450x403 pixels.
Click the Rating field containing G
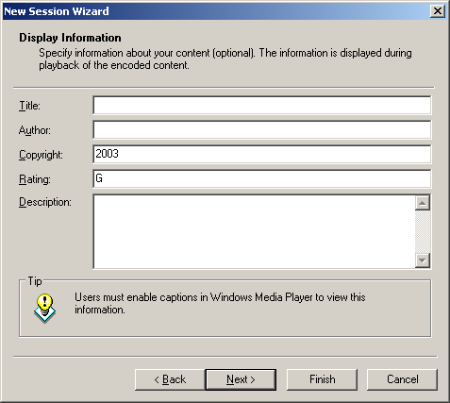(262, 178)
